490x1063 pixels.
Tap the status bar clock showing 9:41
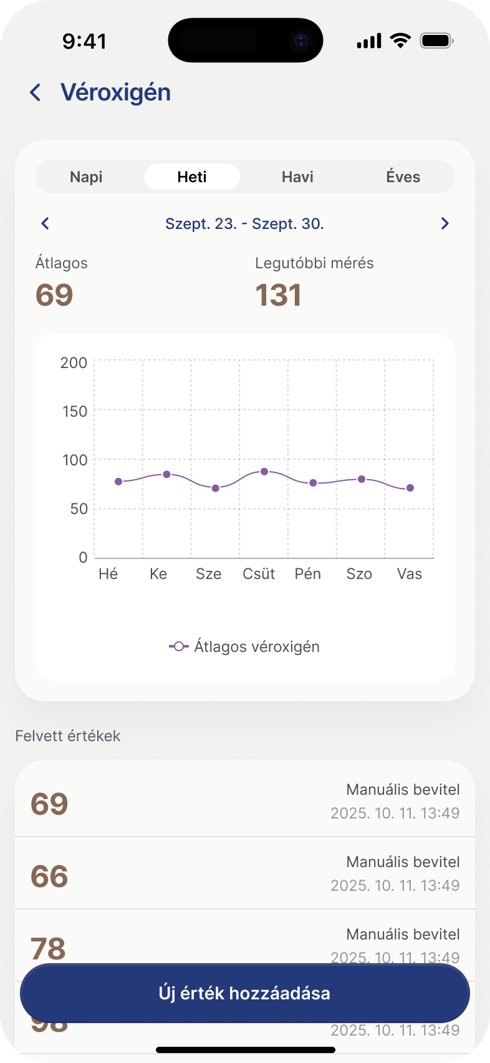85,41
